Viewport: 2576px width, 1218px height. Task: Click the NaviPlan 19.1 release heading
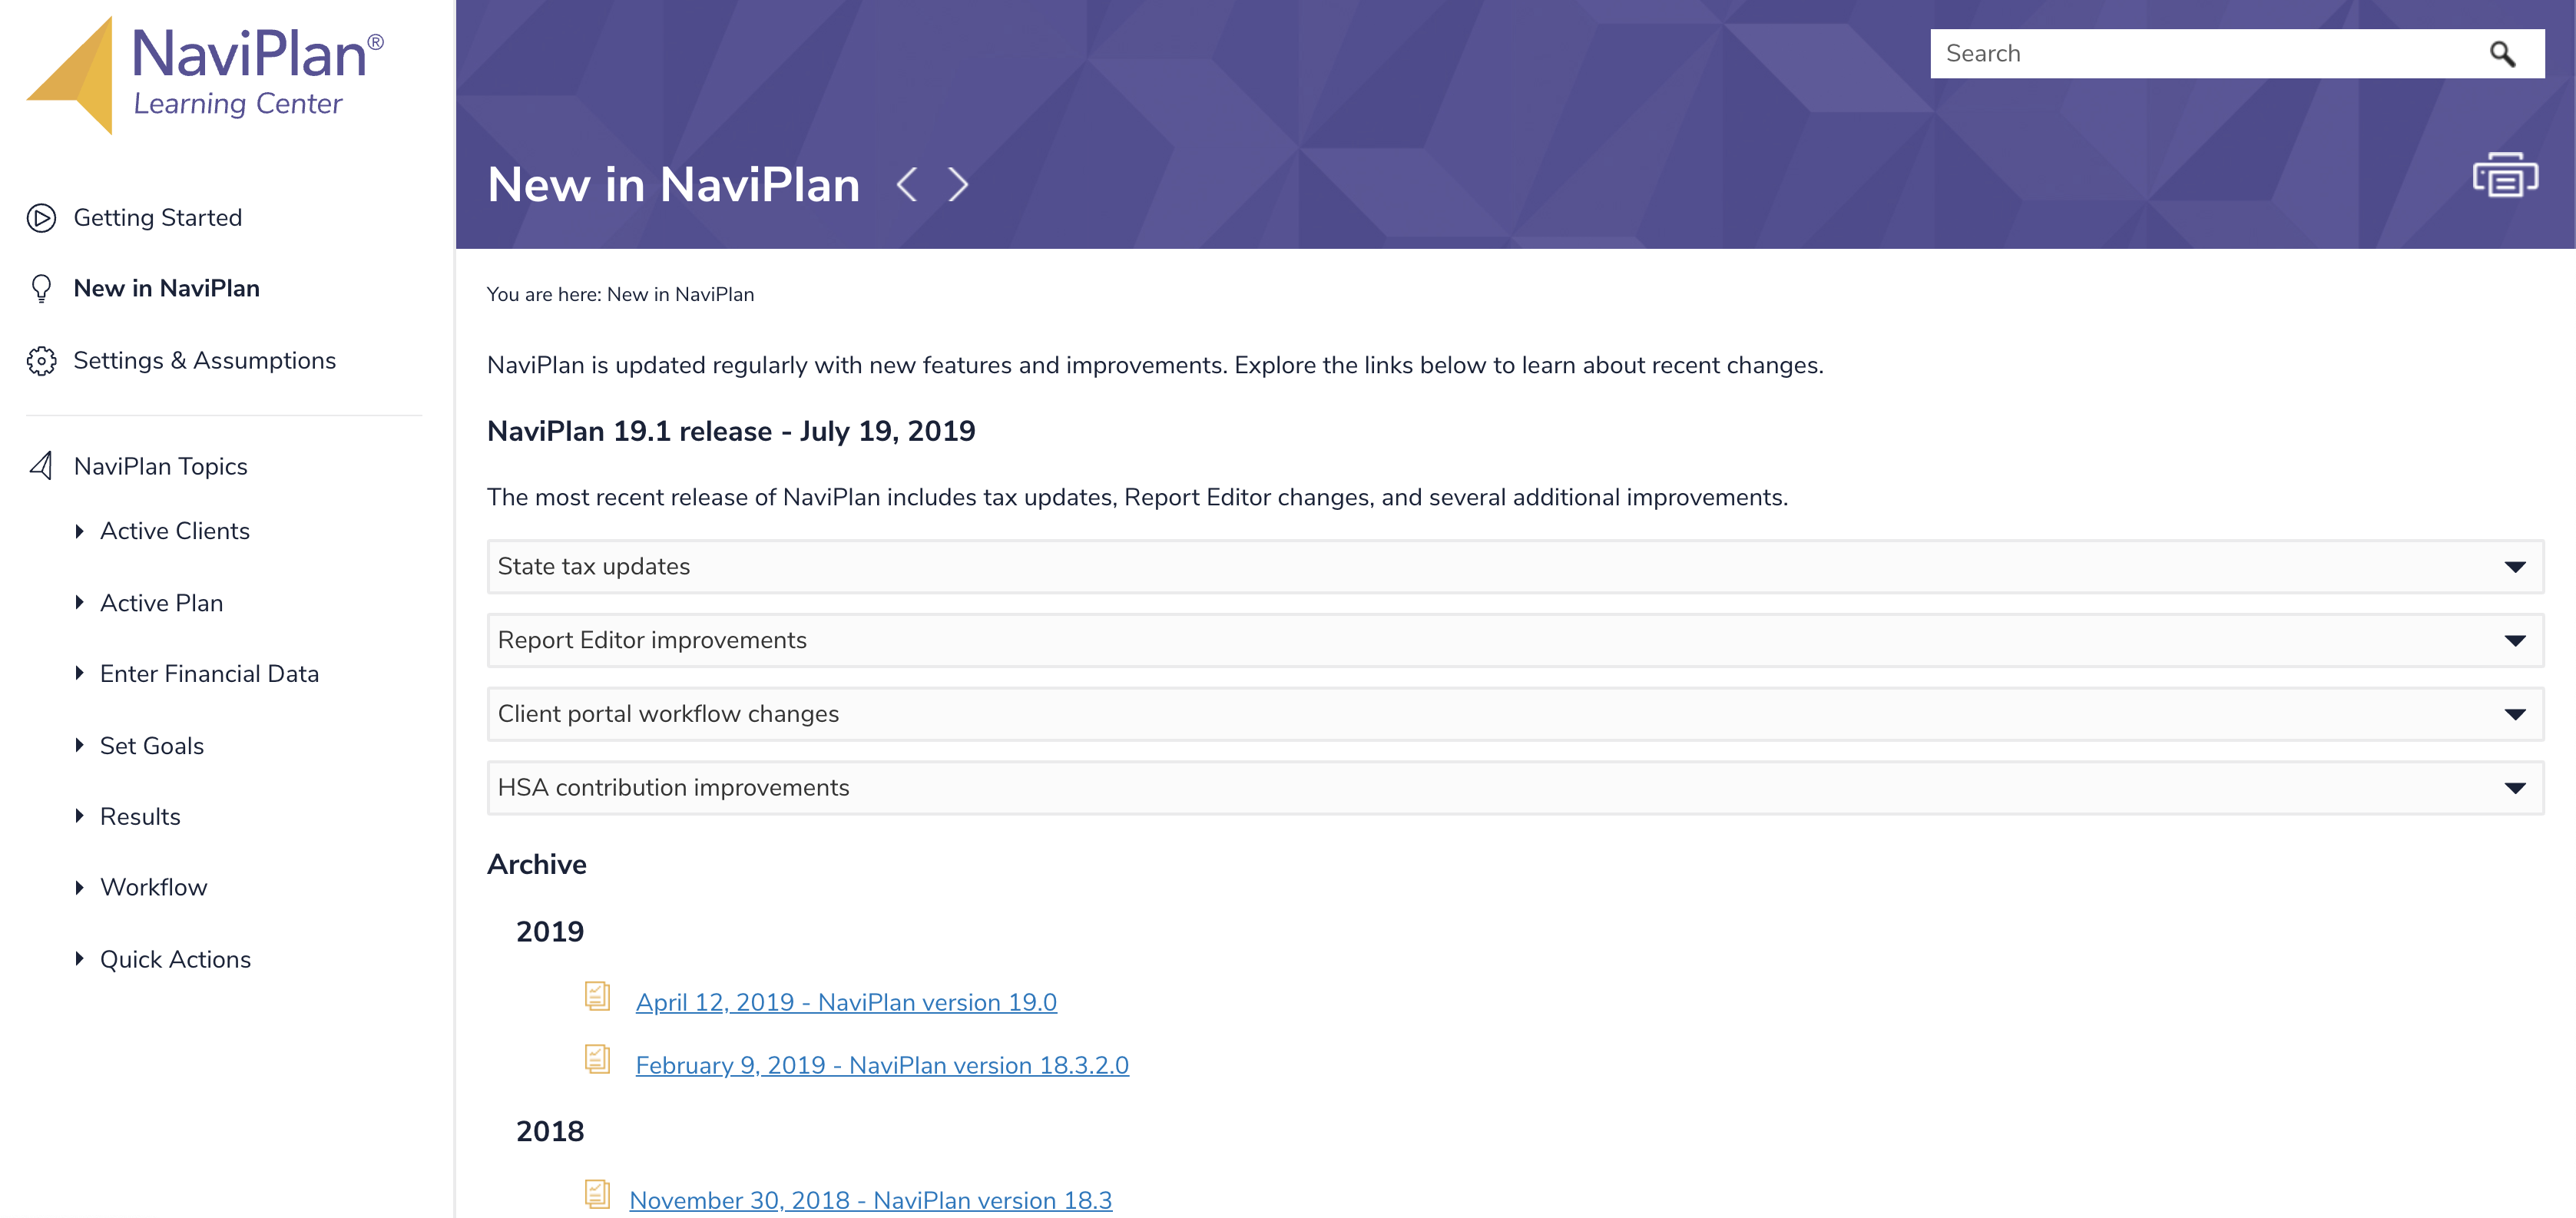coord(731,432)
